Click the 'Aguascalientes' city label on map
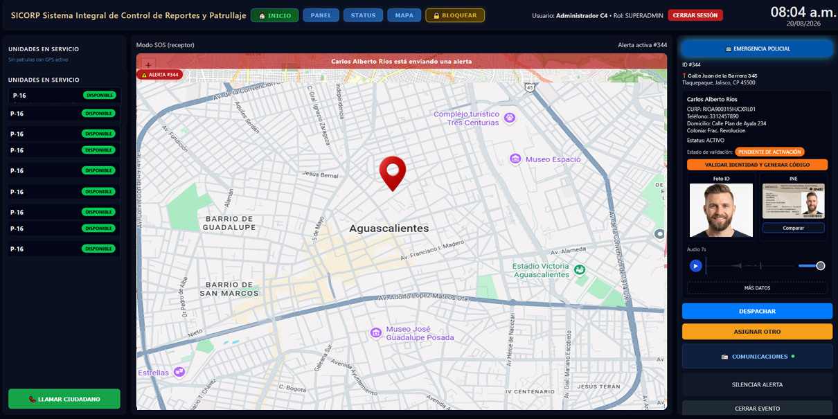The width and height of the screenshot is (838, 419). tap(389, 229)
